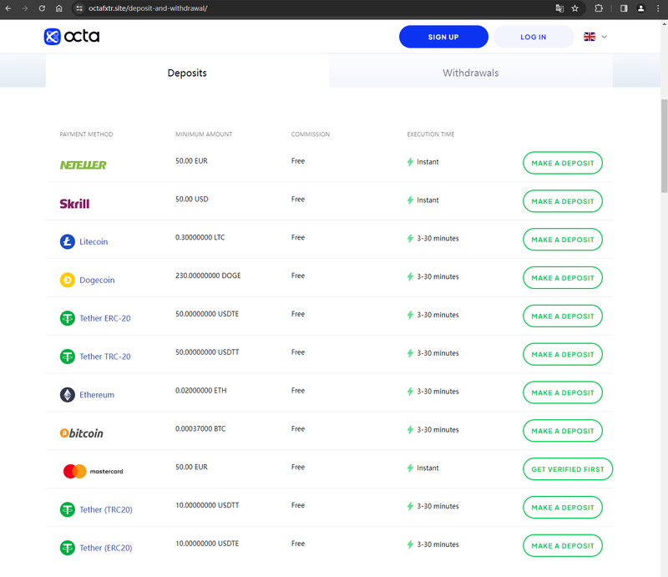This screenshot has width=668, height=577.
Task: Make a deposit with Tether (TRC20)
Action: (562, 508)
